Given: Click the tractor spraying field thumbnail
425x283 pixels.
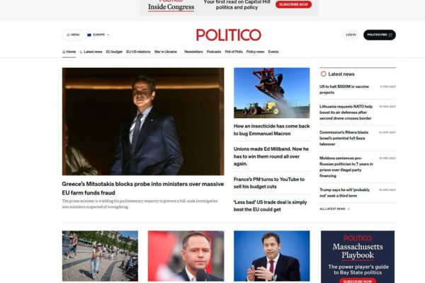Looking at the screenshot, I should pyautogui.click(x=271, y=93).
